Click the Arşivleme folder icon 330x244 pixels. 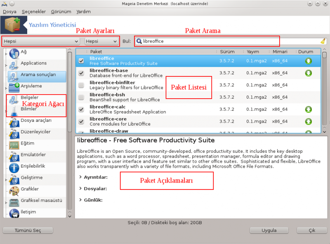tap(14, 88)
